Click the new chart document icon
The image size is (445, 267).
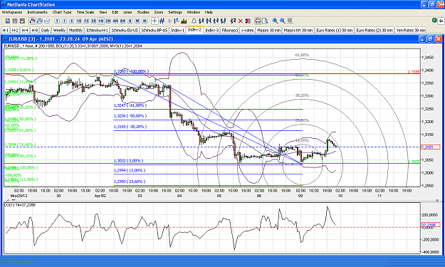click(8, 21)
